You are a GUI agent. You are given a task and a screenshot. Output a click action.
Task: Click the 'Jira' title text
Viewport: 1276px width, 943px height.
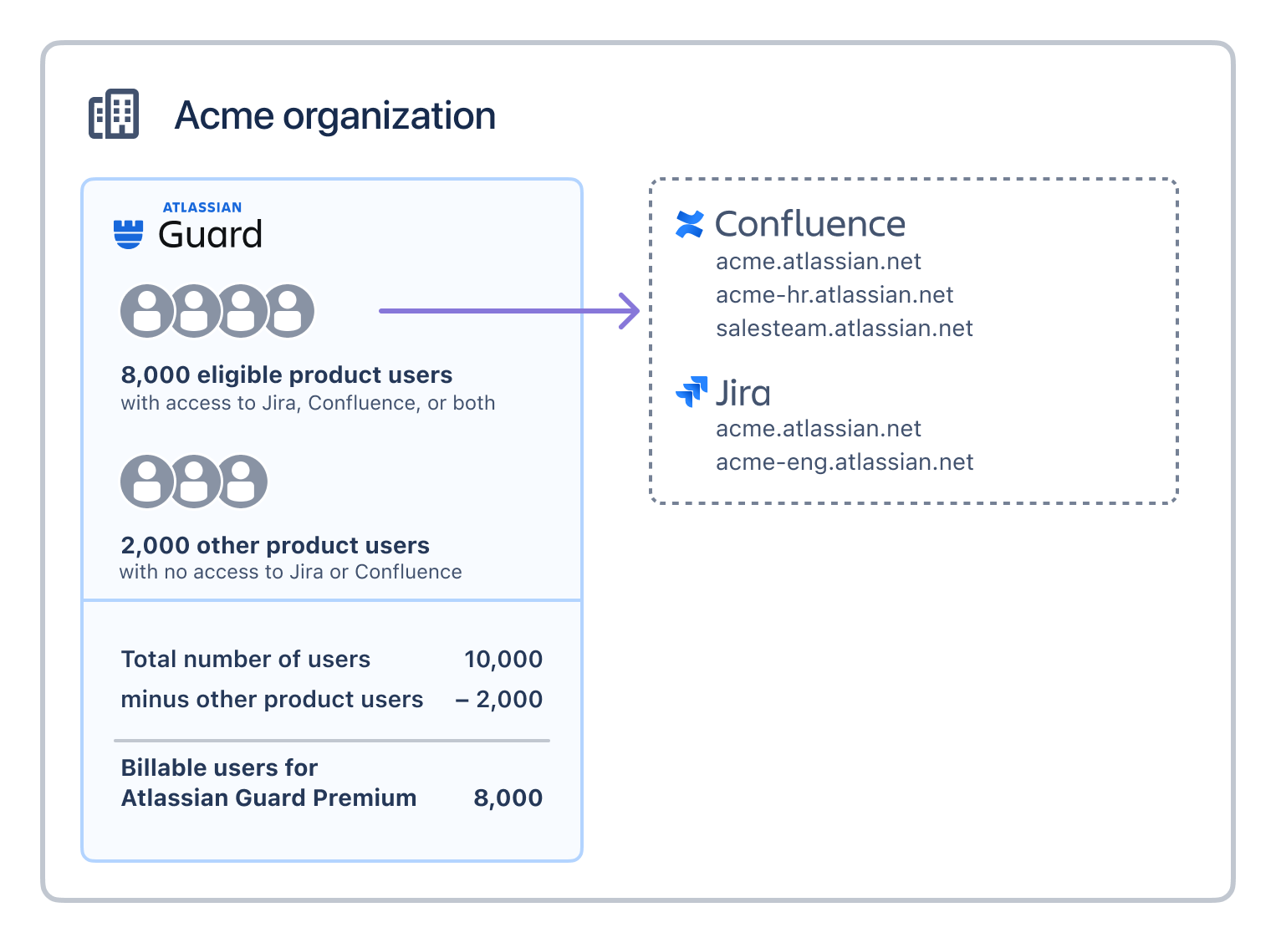pos(743,392)
